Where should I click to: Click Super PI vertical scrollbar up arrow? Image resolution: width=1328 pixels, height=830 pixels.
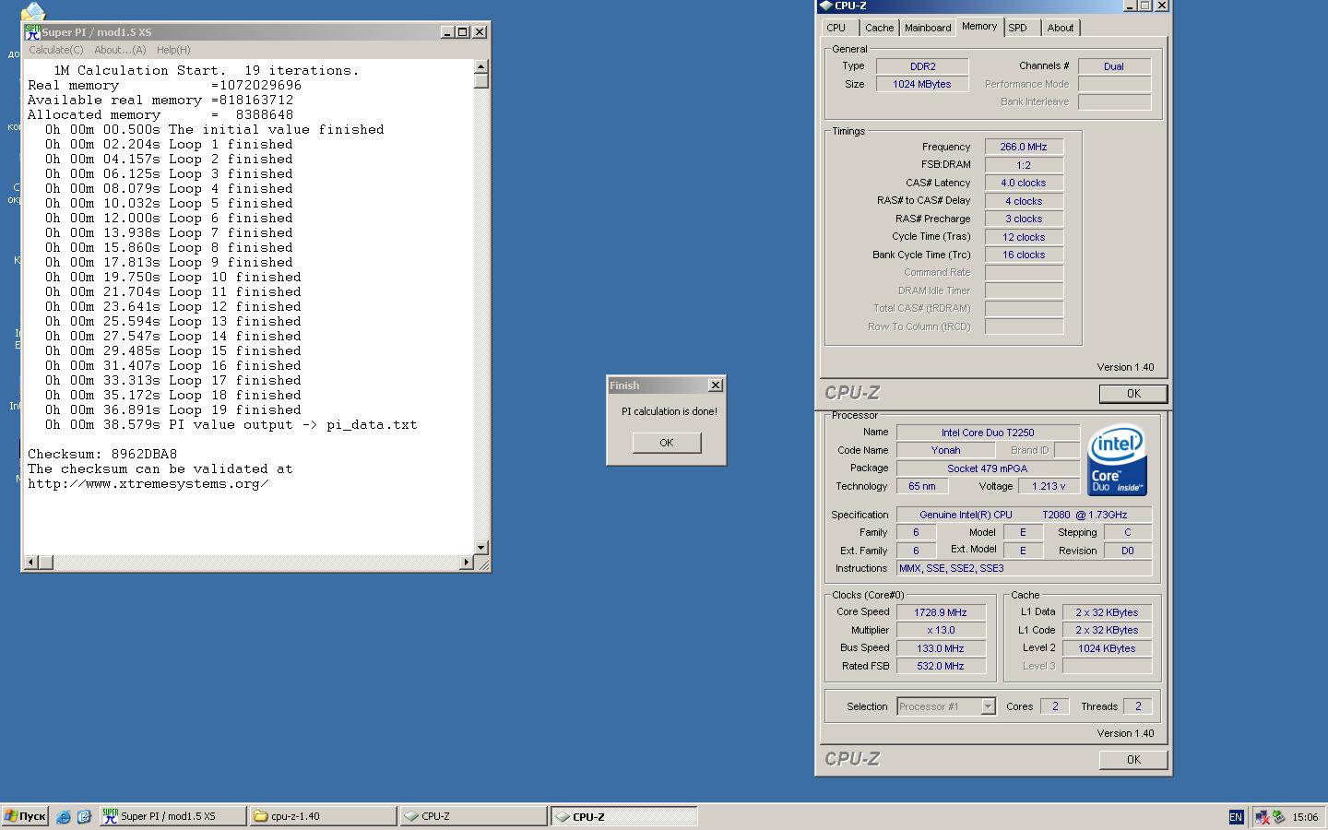[x=481, y=66]
